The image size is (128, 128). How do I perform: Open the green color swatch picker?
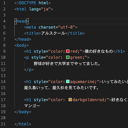pyautogui.click(x=68, y=57)
